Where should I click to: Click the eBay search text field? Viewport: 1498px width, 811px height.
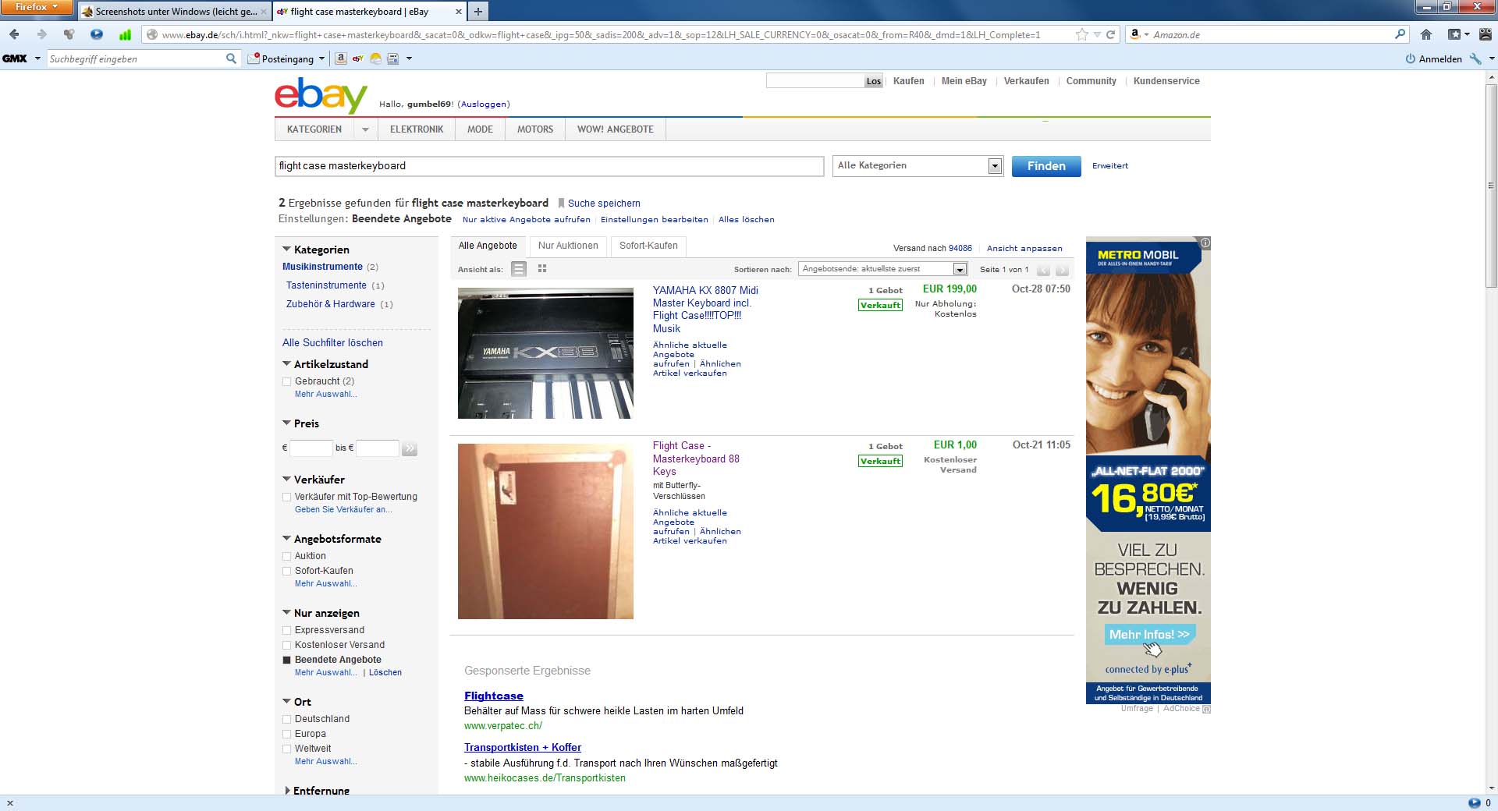[549, 166]
